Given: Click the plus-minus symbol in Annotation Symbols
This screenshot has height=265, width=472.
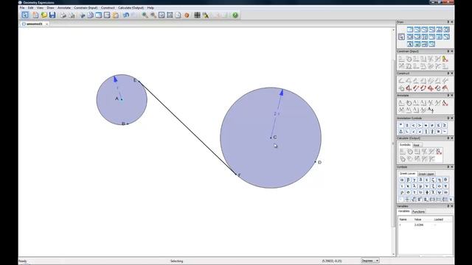Looking at the screenshot, I should (407, 125).
